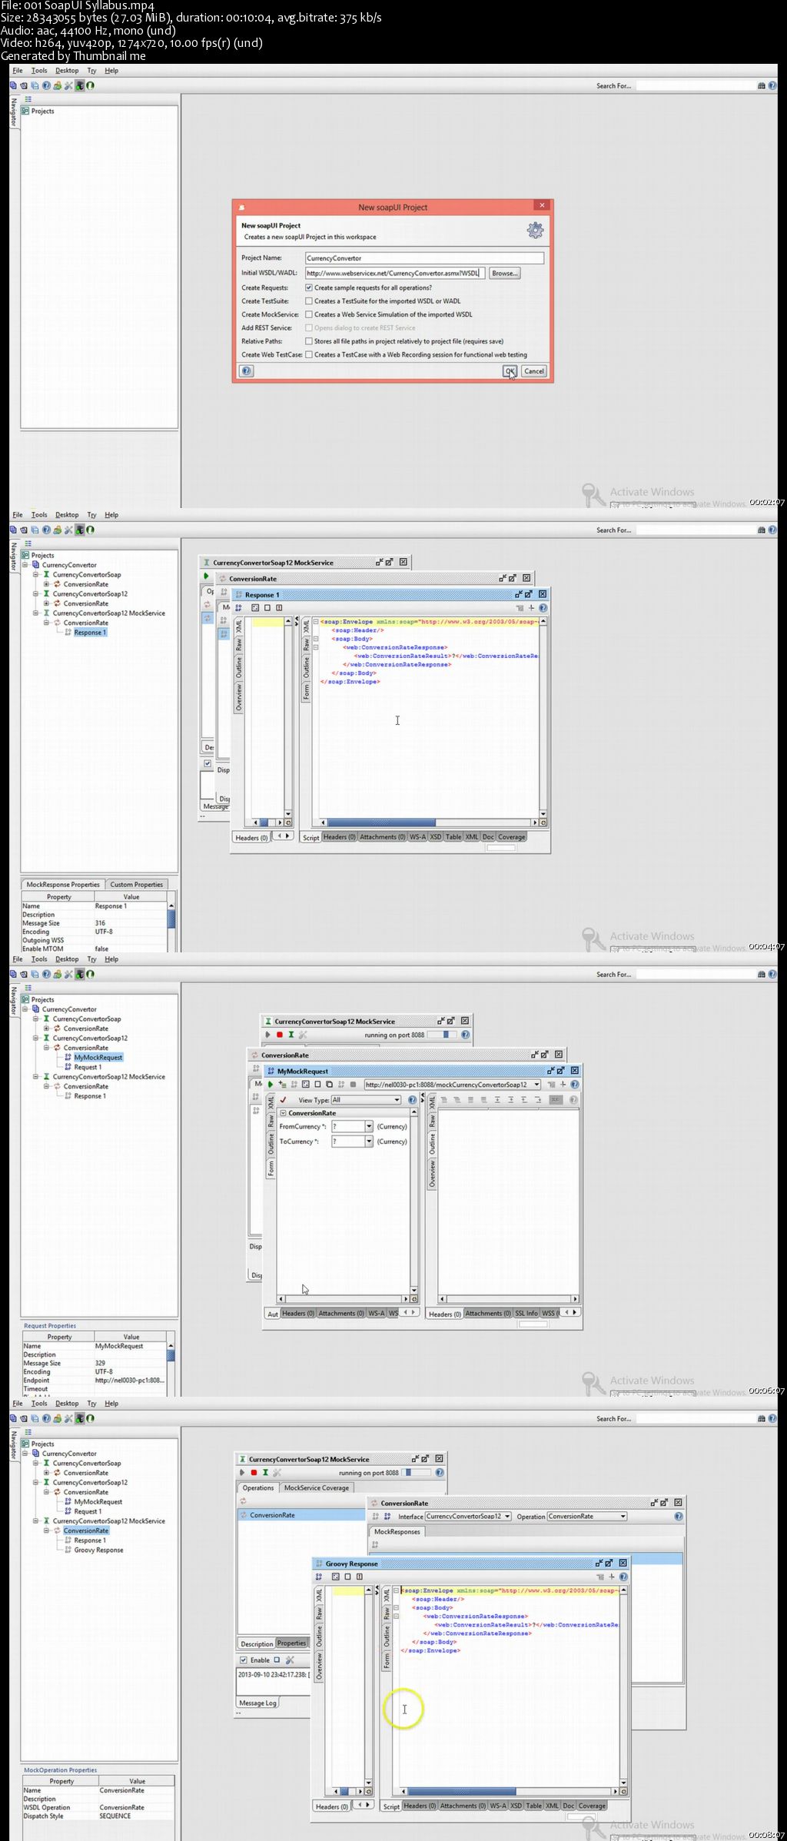787x1841 pixels.
Task: Switch to Custom Properties tab
Action: point(137,885)
